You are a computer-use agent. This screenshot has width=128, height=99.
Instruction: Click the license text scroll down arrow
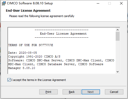pos(117,72)
